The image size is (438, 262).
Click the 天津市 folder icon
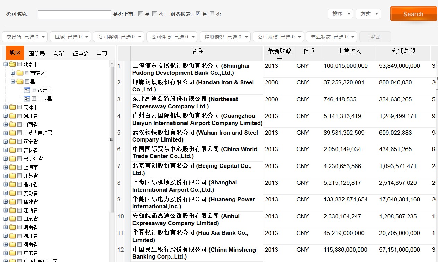pyautogui.click(x=12, y=107)
